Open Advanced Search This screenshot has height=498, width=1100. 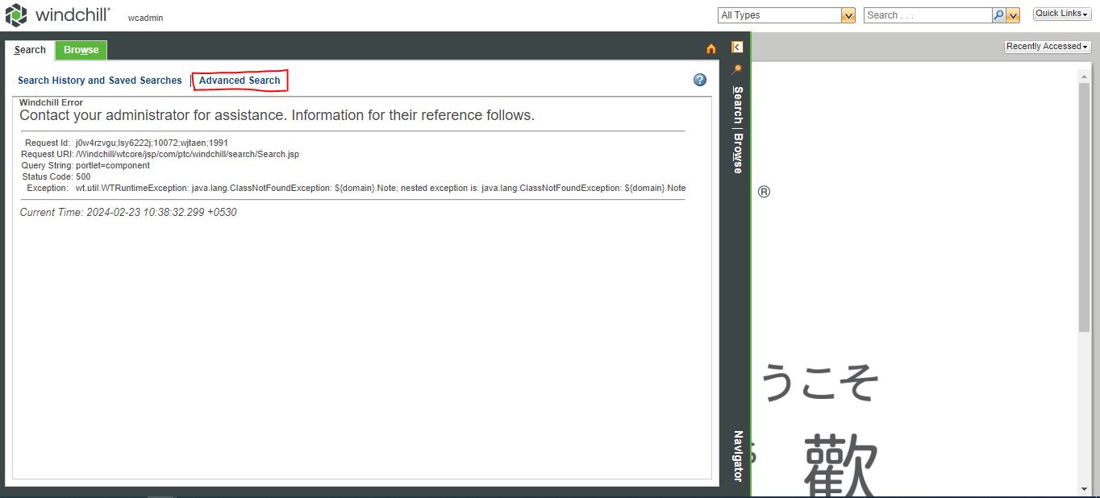coord(240,80)
